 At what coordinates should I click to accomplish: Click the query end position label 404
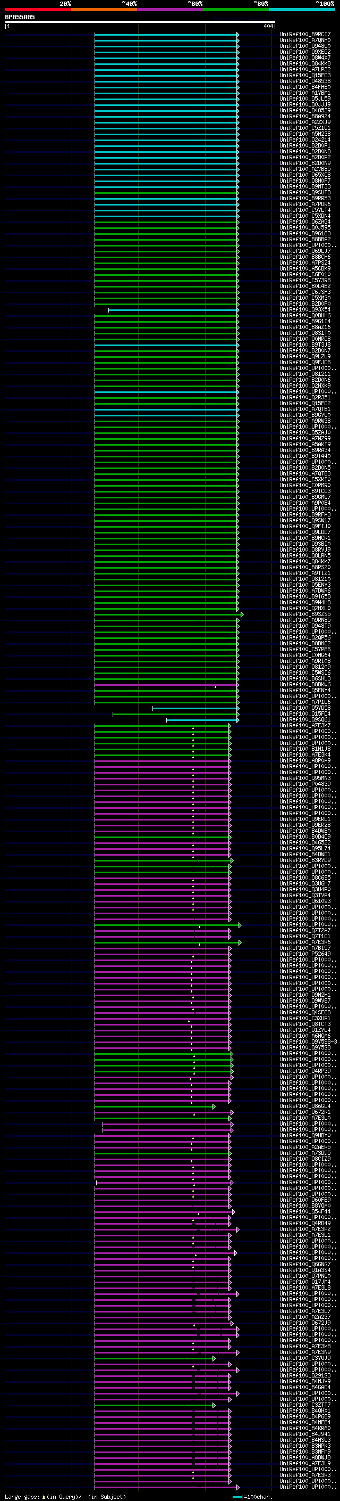(x=268, y=26)
